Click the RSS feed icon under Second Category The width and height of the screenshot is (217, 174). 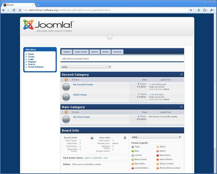click(66, 80)
